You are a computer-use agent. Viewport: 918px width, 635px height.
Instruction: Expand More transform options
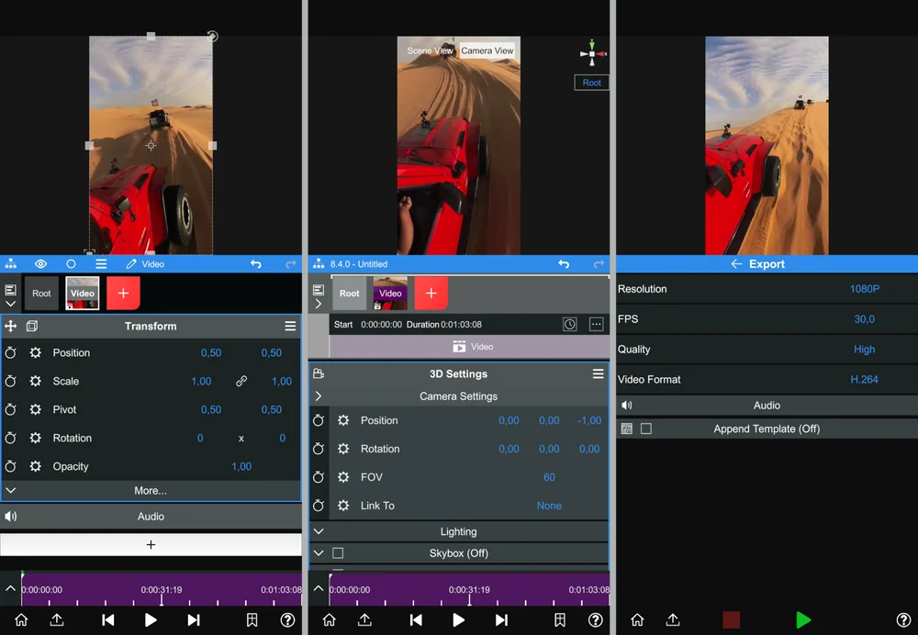[151, 491]
